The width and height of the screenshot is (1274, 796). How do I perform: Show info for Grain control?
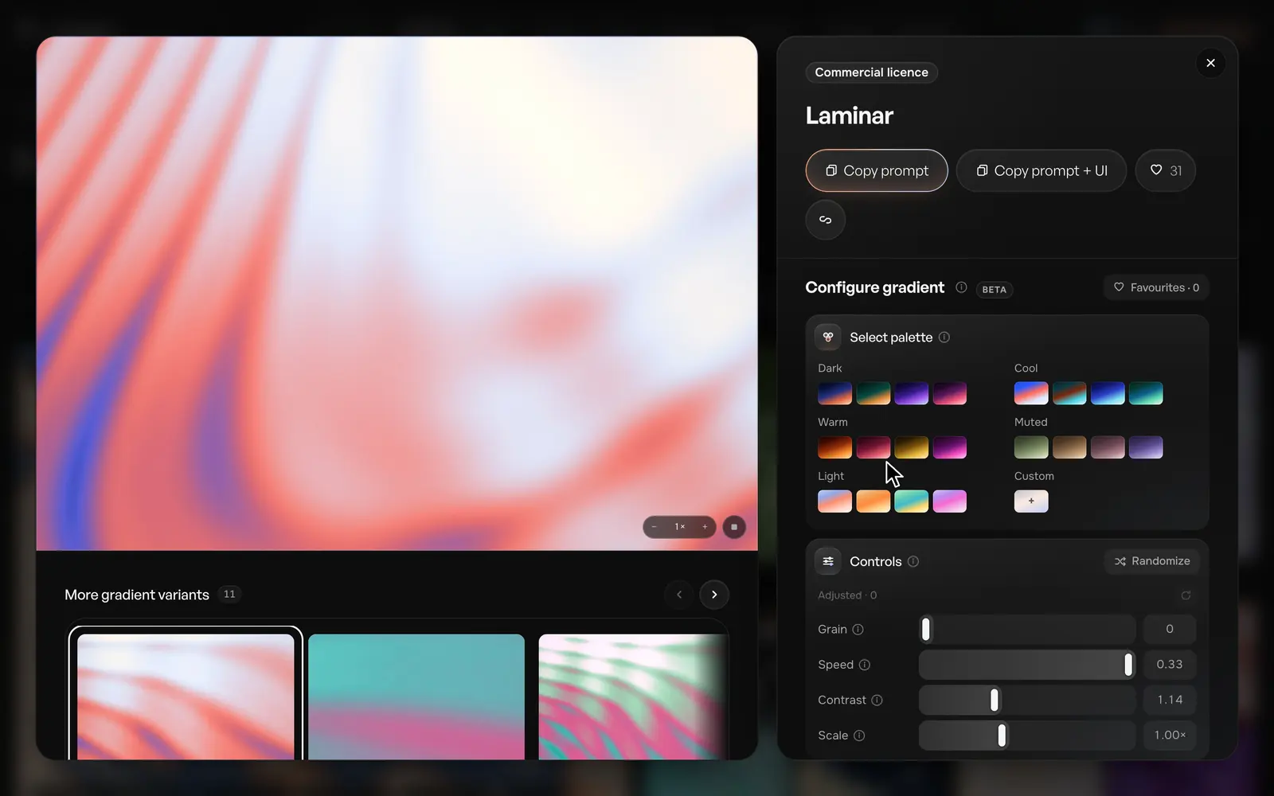858,630
